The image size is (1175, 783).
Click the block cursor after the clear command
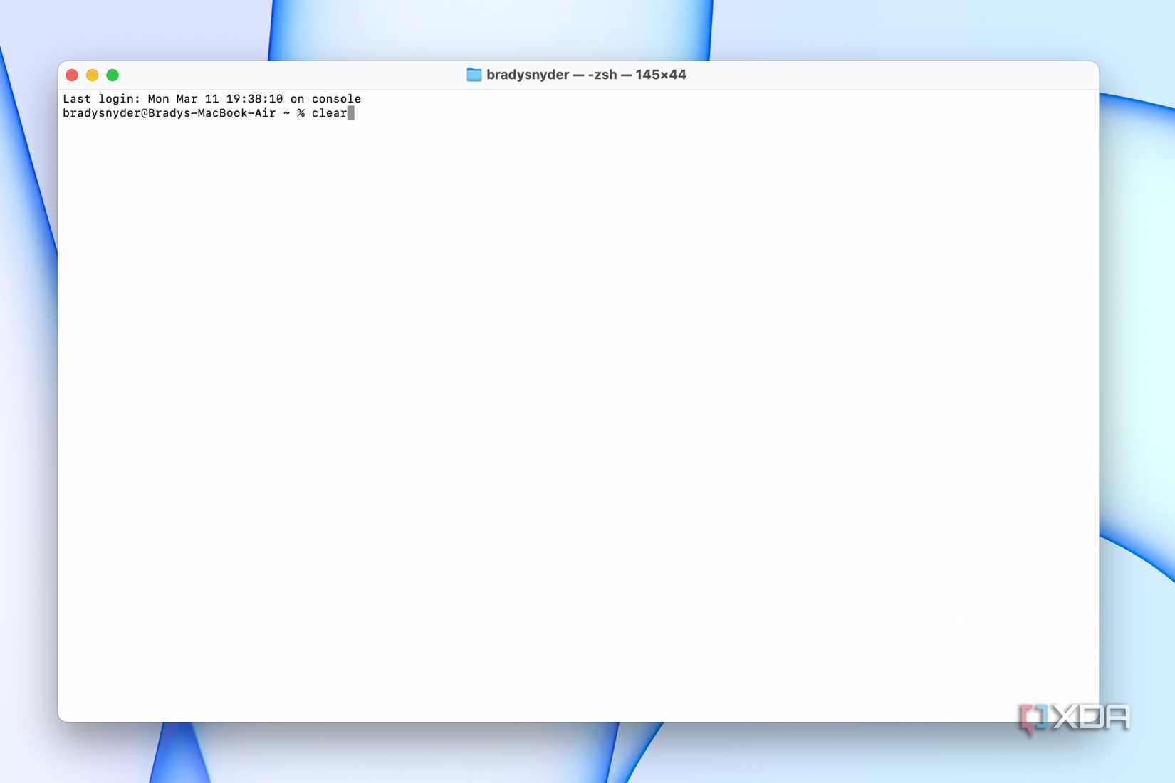[350, 113]
